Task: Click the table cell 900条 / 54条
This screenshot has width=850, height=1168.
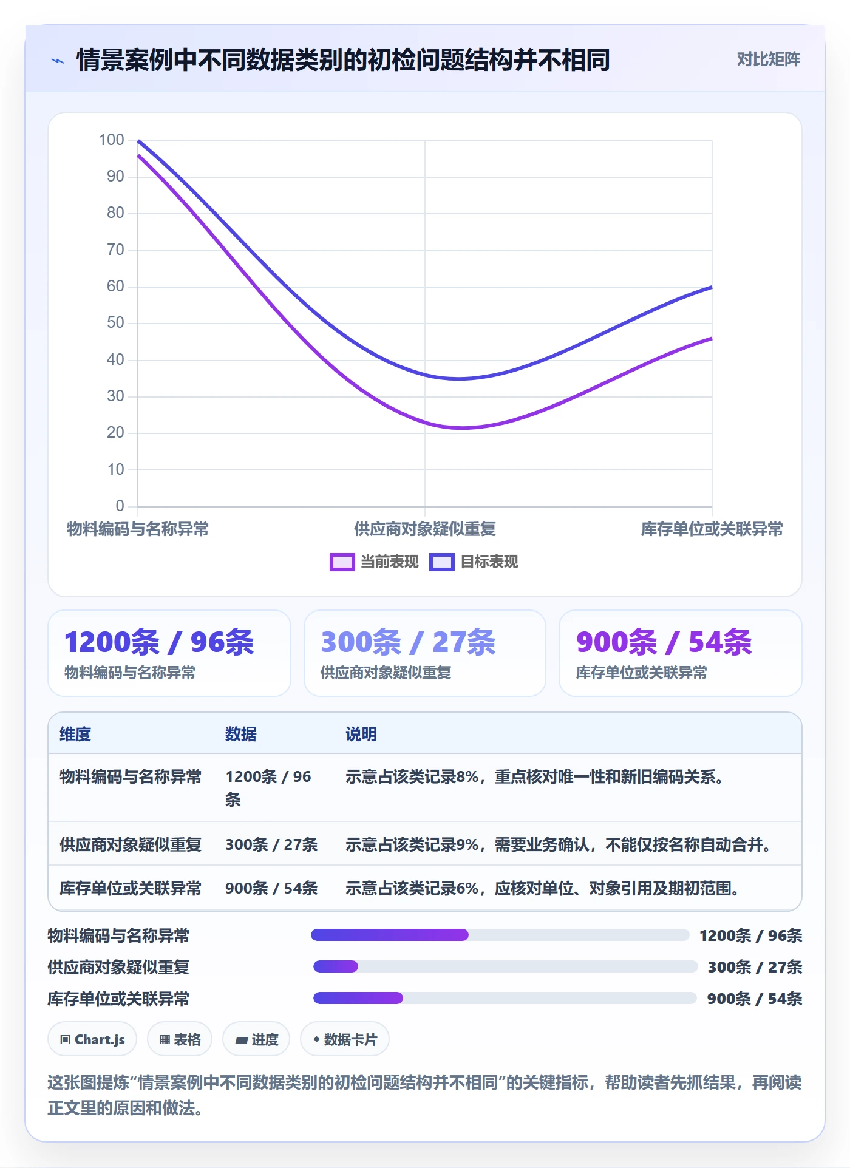Action: (x=271, y=888)
